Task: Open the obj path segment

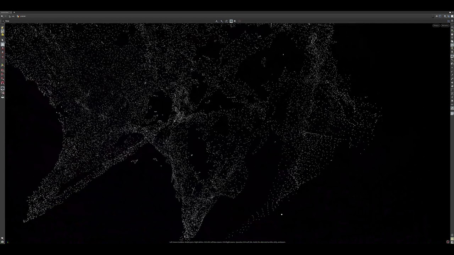Action: tap(12, 16)
